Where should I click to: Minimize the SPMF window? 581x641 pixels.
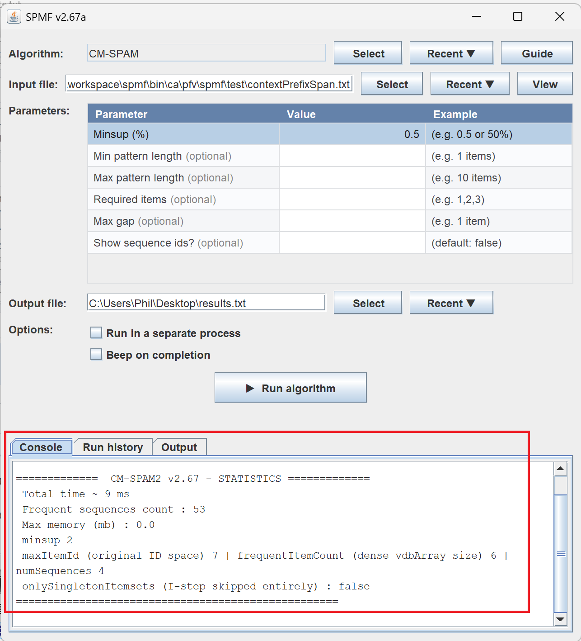477,17
